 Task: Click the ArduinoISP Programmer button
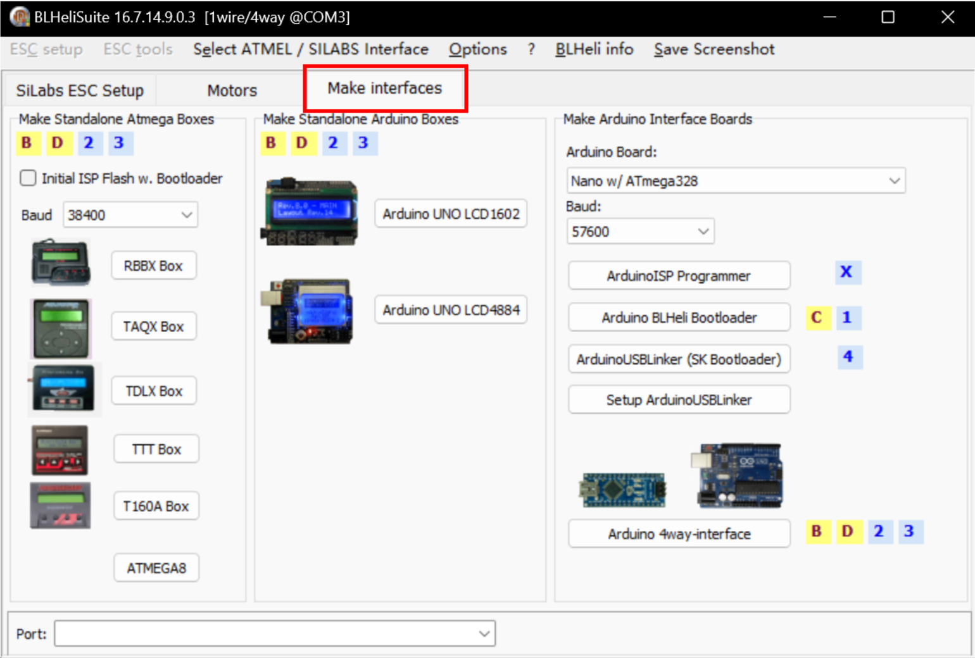(679, 276)
